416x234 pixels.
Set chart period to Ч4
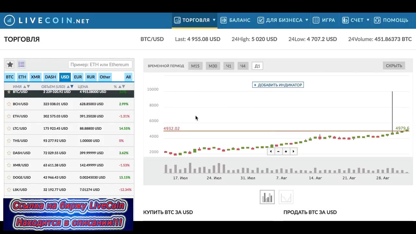pos(243,66)
